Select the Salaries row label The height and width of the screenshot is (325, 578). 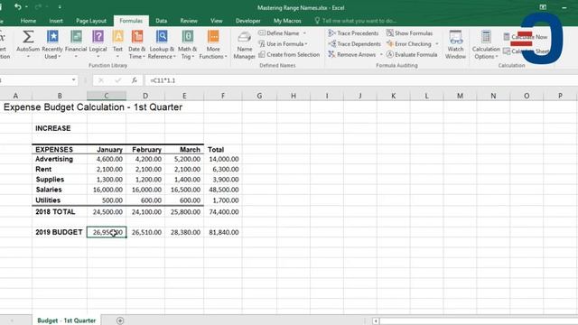point(60,190)
